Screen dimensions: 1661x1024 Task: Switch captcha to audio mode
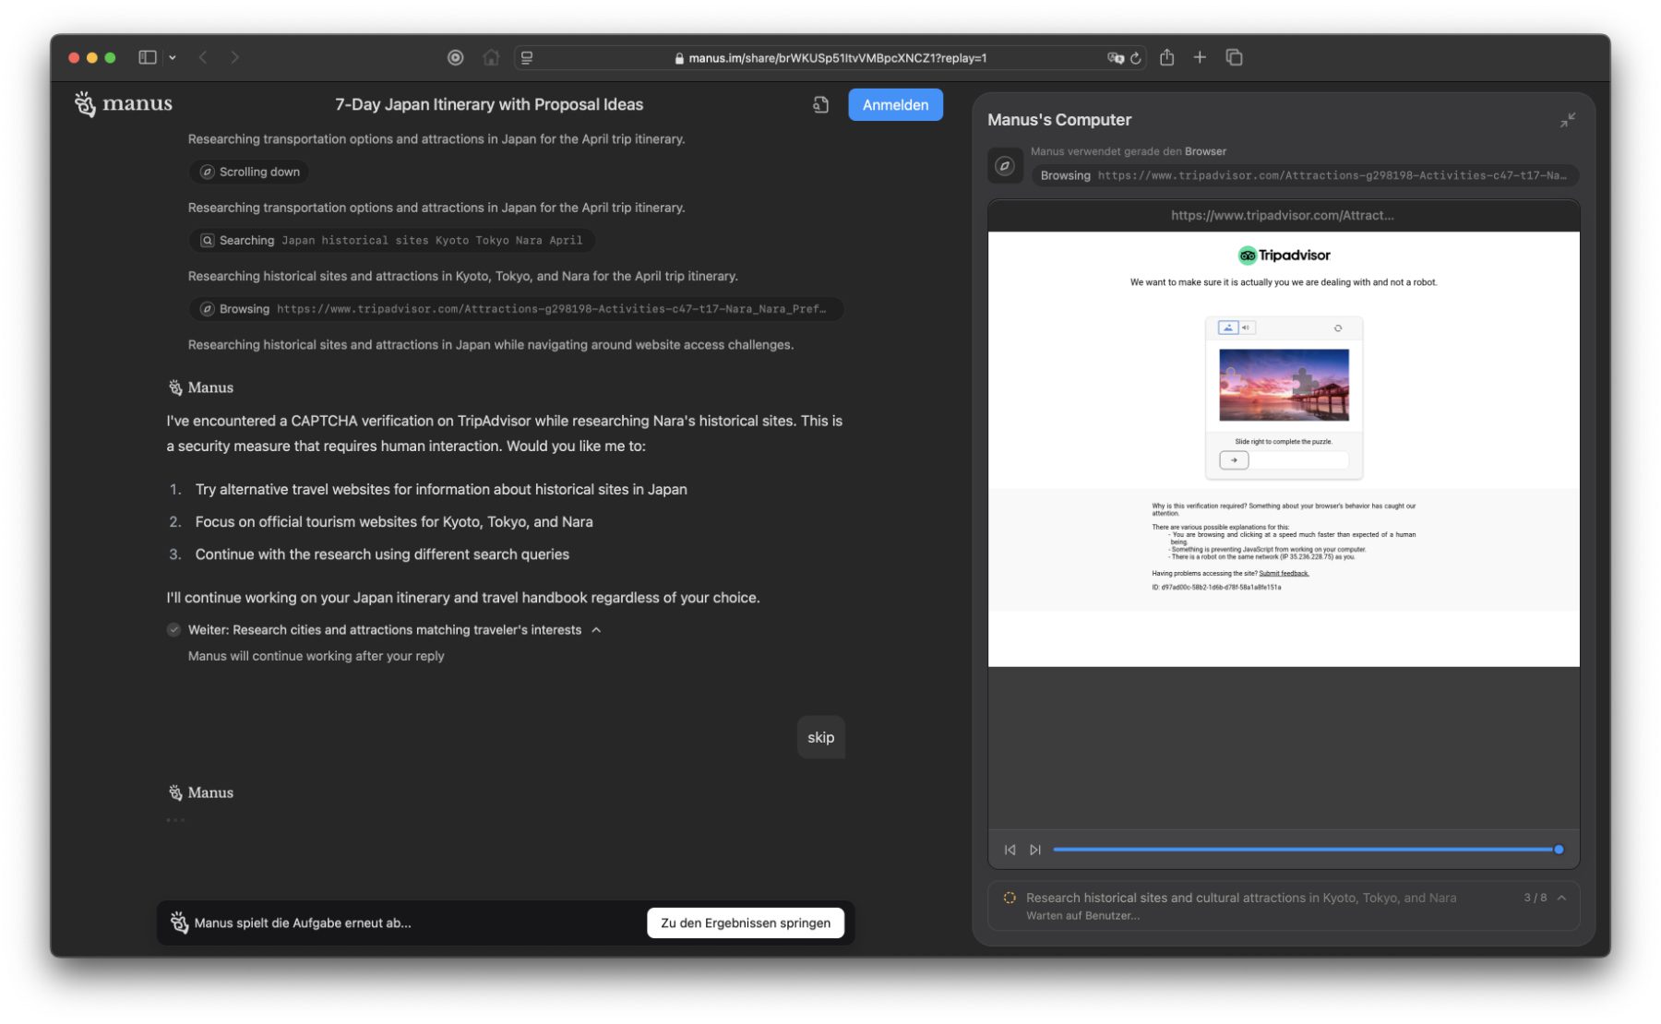[x=1246, y=327]
